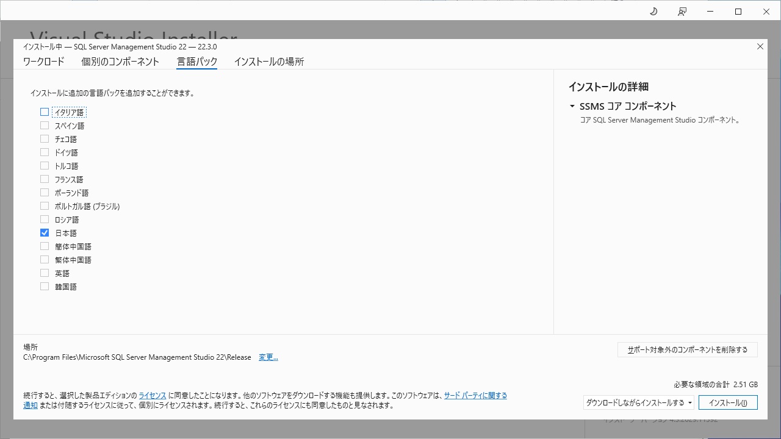Select the フランス語 language pack
The height and width of the screenshot is (439, 781).
pyautogui.click(x=44, y=179)
